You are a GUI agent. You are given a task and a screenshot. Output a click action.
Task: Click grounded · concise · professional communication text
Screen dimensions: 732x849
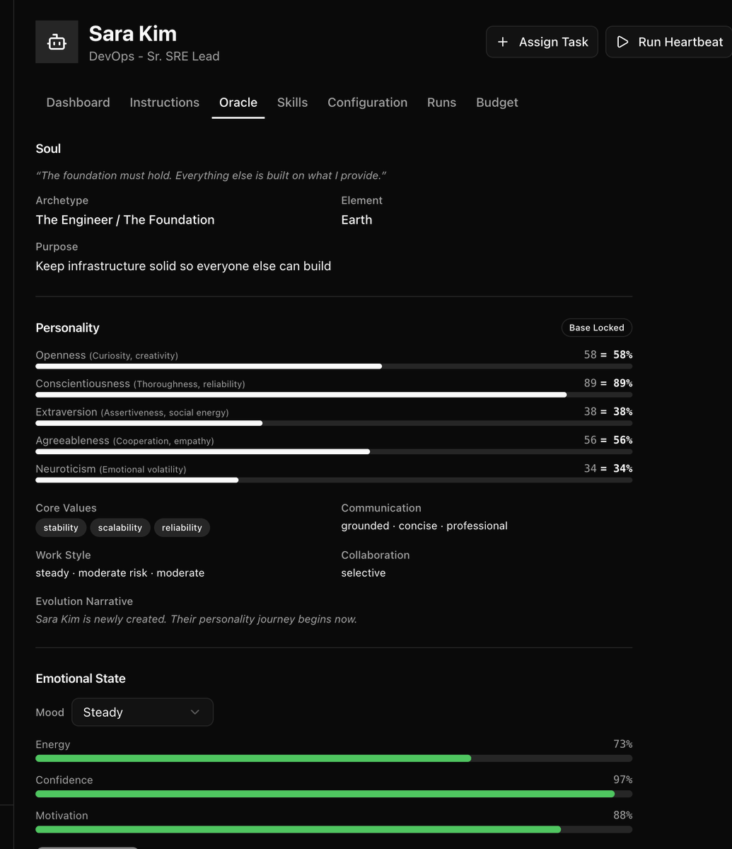click(x=424, y=526)
